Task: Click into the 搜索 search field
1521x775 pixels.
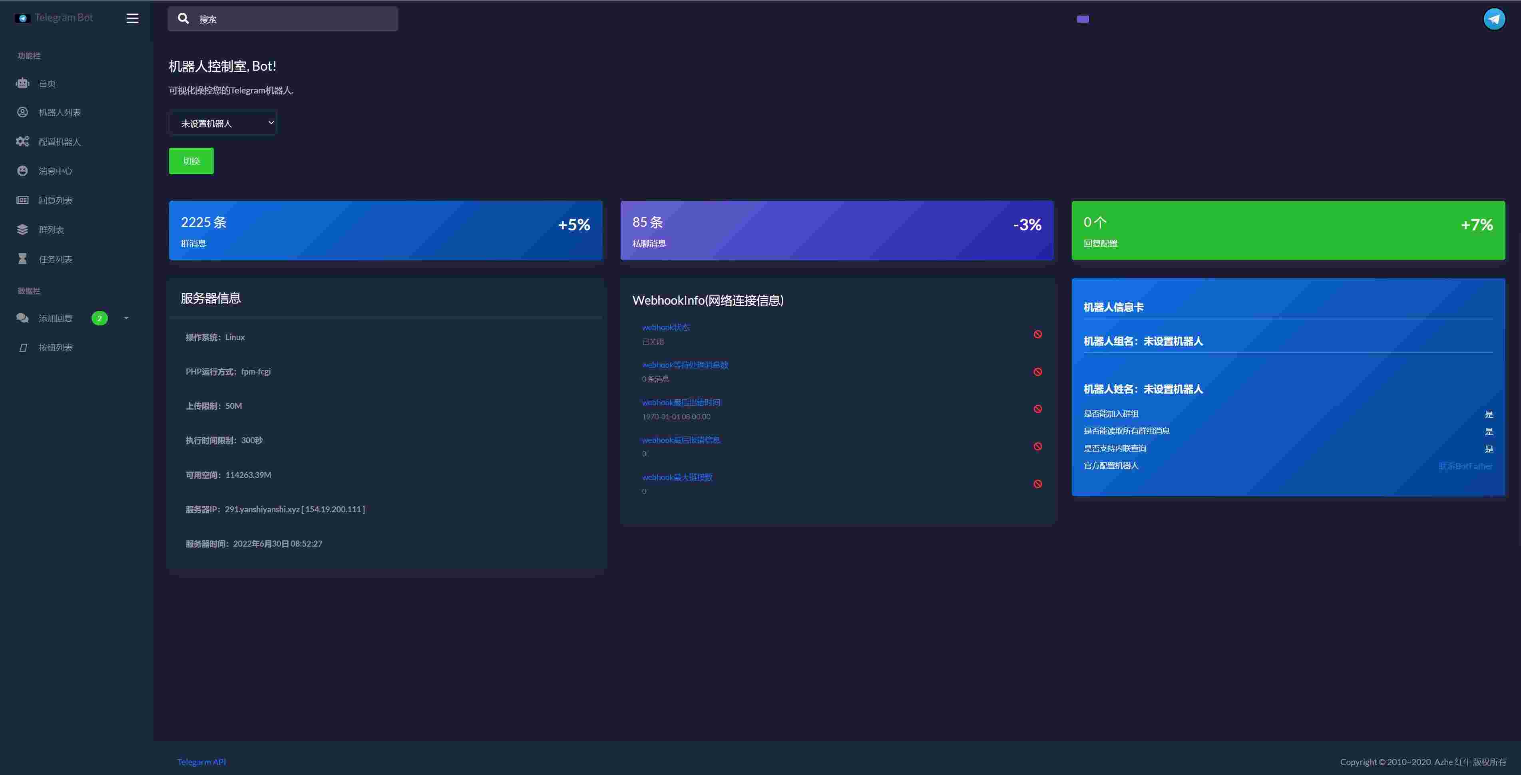Action: [295, 19]
